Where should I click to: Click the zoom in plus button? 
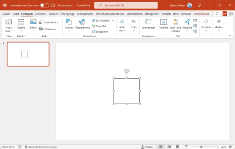point(217,147)
